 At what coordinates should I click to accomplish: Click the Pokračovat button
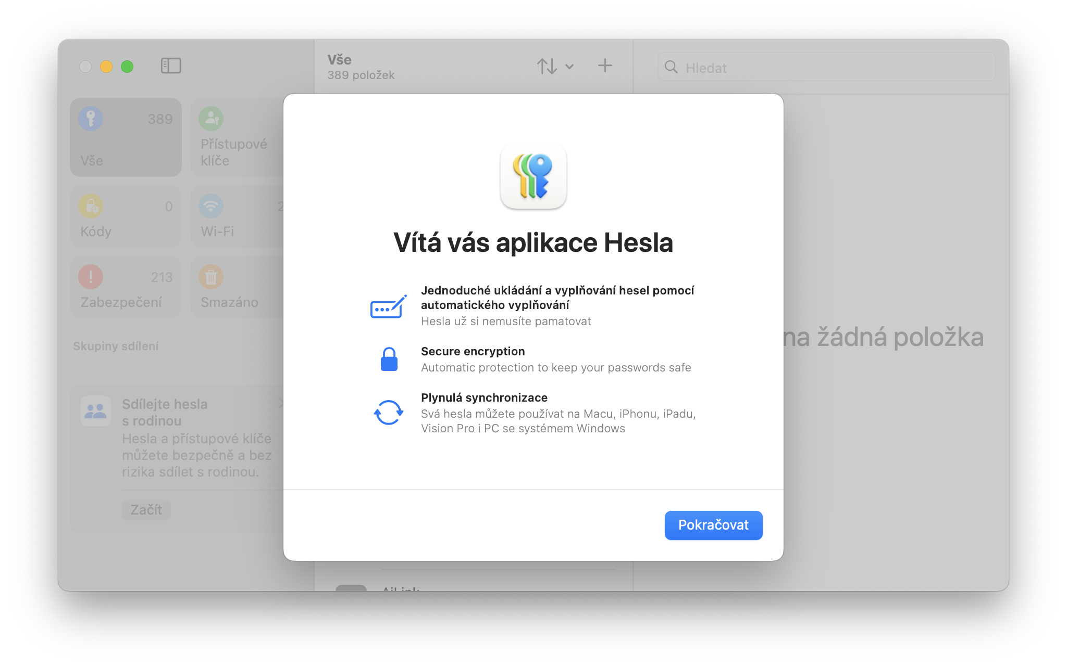(713, 525)
